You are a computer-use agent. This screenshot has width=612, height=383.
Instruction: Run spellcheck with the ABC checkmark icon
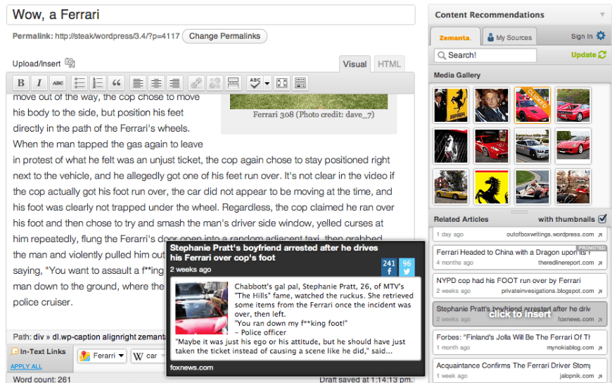(x=255, y=83)
